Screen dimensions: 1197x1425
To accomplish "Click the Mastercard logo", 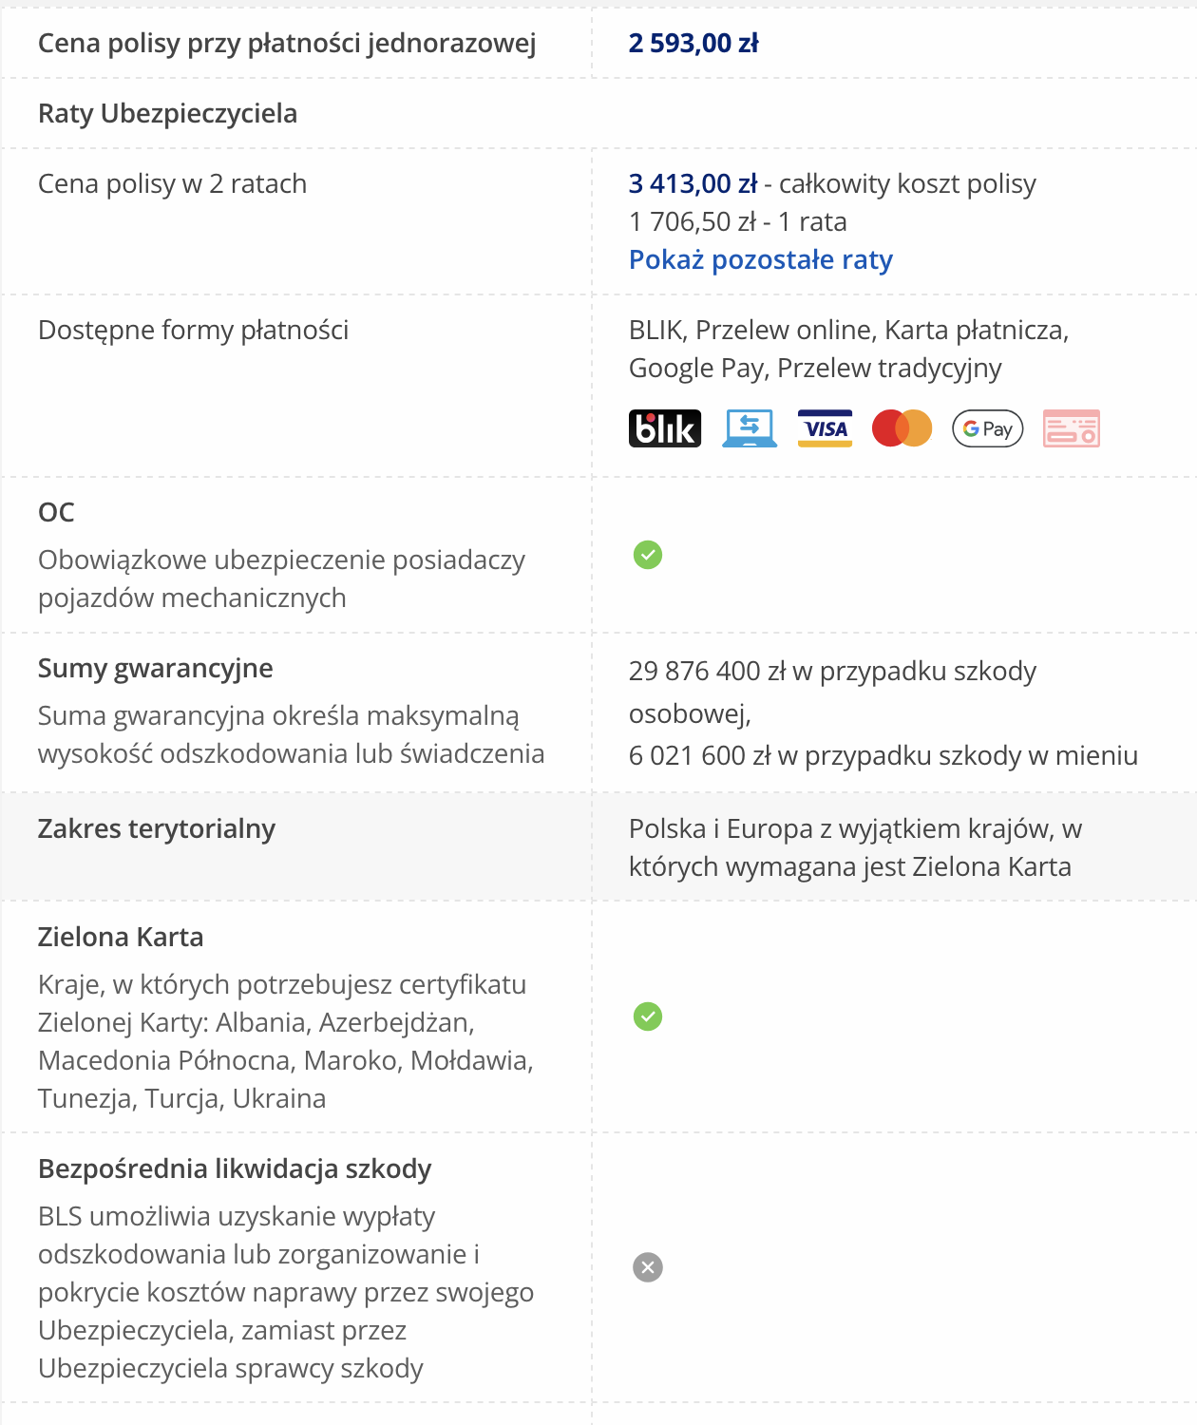I will click(902, 428).
